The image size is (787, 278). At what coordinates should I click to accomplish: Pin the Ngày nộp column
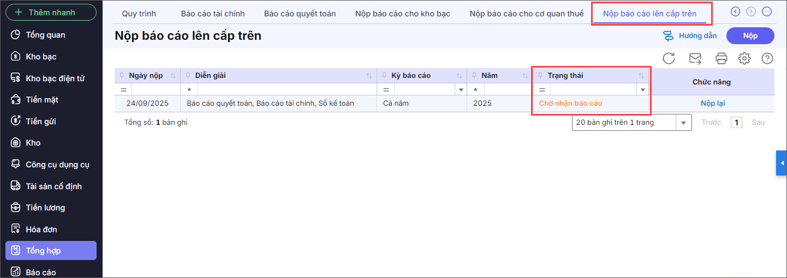pos(122,76)
